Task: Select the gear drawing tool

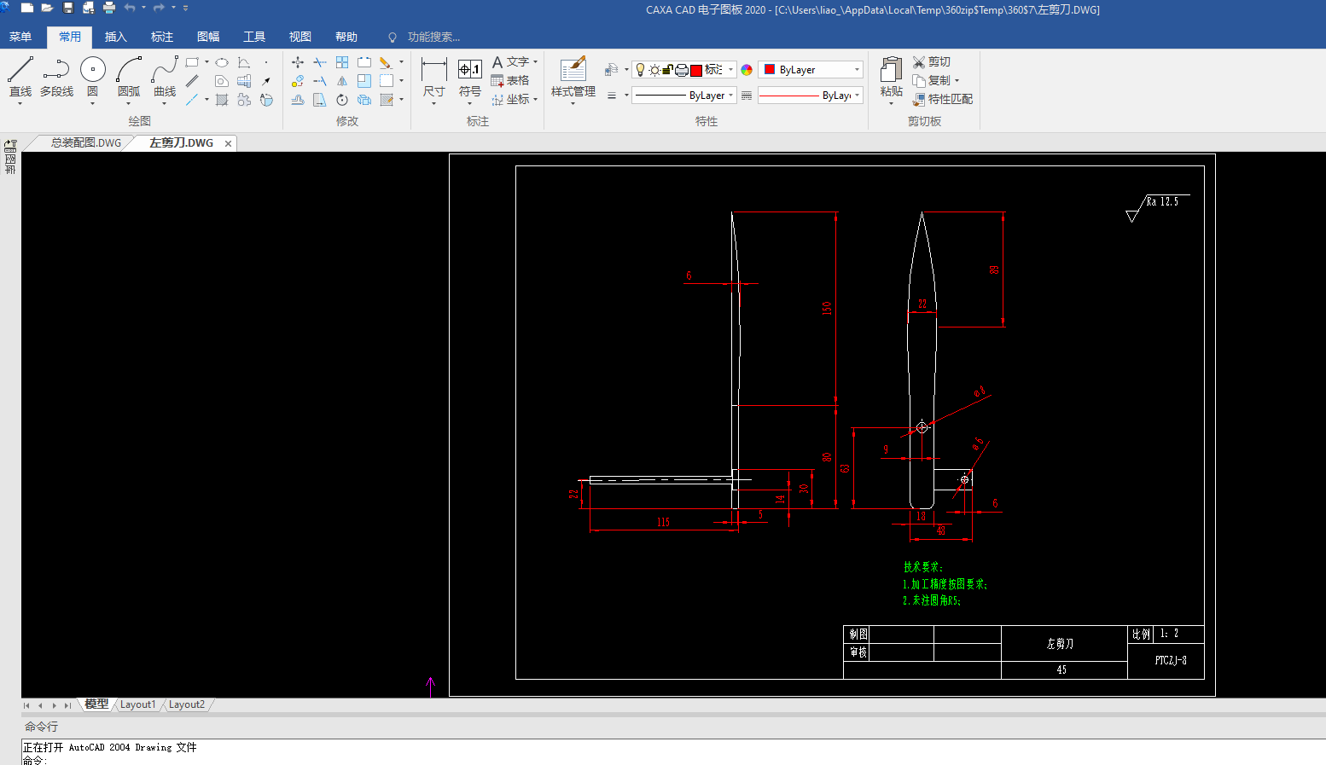Action: click(244, 100)
